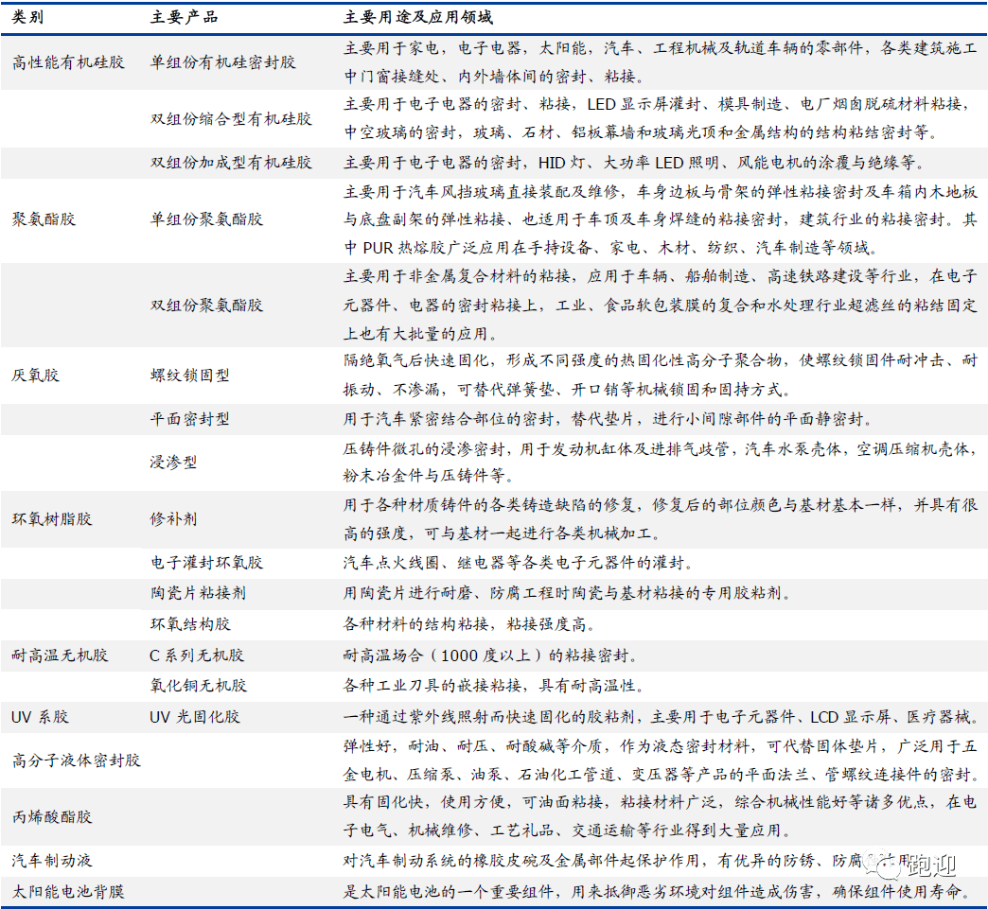Image resolution: width=988 pixels, height=909 pixels.
Task: Click the description beginning 具有固化快，使用方便
Action: 661,817
